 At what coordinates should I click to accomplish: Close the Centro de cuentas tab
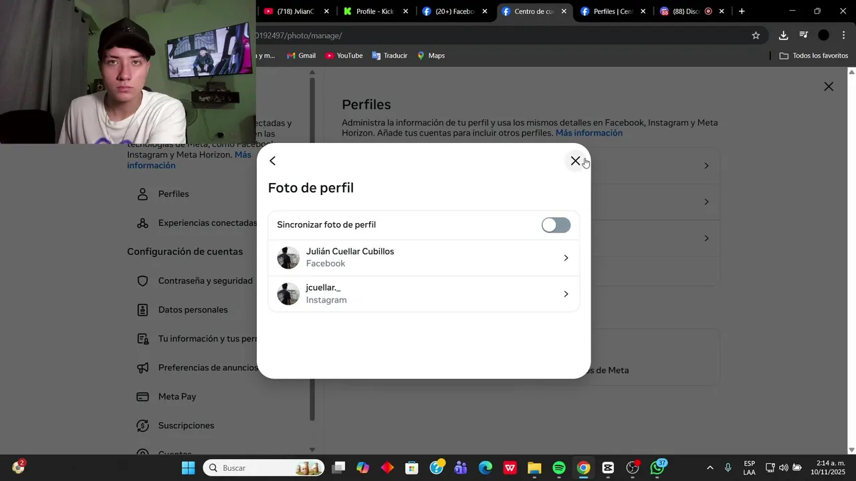564,11
